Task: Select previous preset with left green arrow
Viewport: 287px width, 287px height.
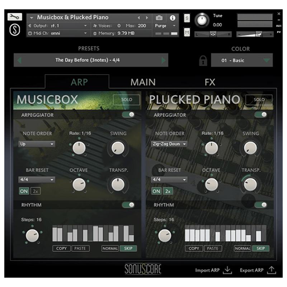Action: 19,60
